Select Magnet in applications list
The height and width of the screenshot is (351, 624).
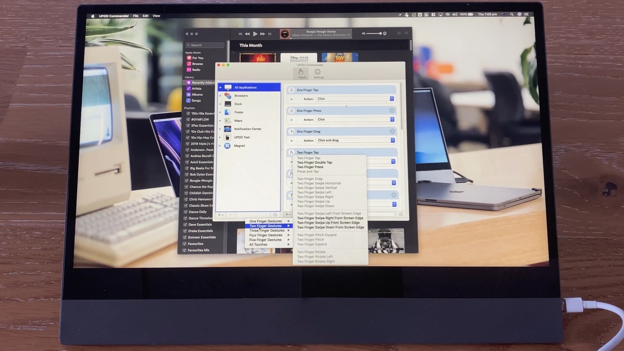(239, 146)
